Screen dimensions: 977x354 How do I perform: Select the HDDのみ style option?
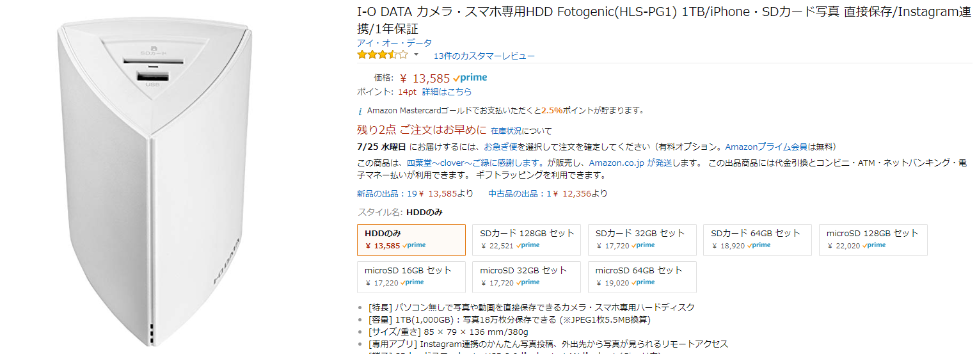[411, 239]
